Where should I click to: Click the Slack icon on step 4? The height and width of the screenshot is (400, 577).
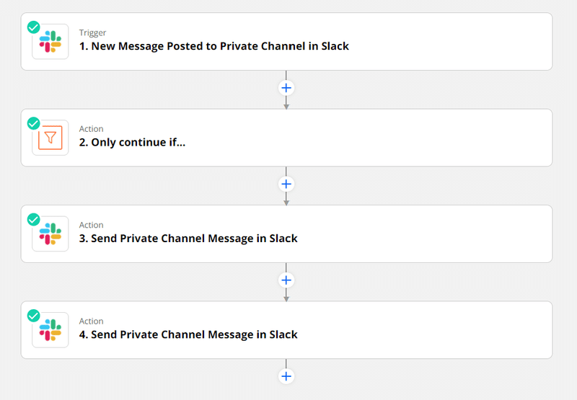[x=50, y=330]
